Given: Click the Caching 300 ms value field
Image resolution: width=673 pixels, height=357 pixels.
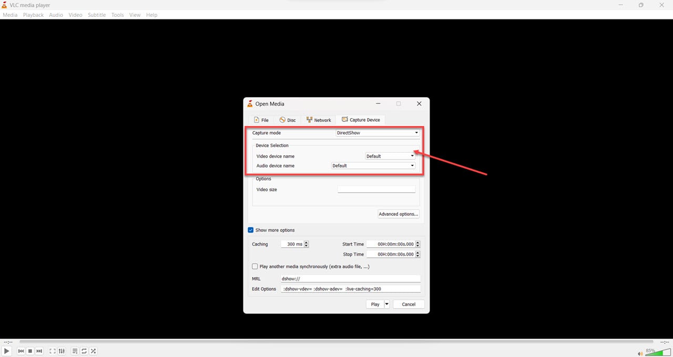Looking at the screenshot, I should click(292, 244).
